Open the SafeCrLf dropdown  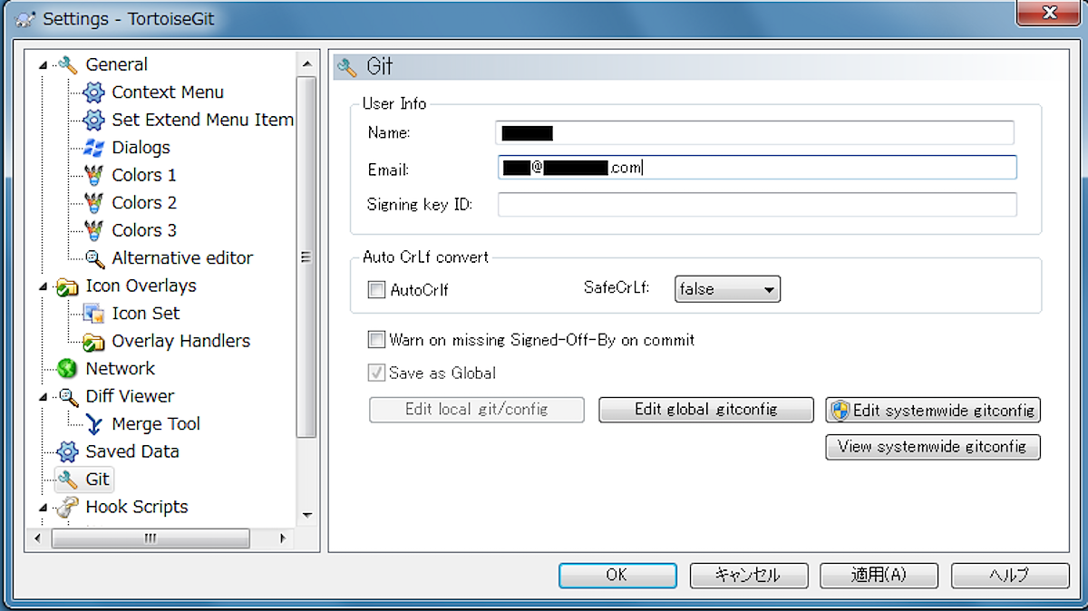[727, 289]
